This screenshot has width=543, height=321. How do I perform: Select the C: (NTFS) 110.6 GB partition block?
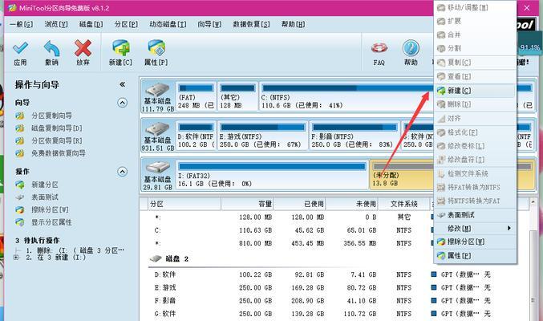coord(346,97)
